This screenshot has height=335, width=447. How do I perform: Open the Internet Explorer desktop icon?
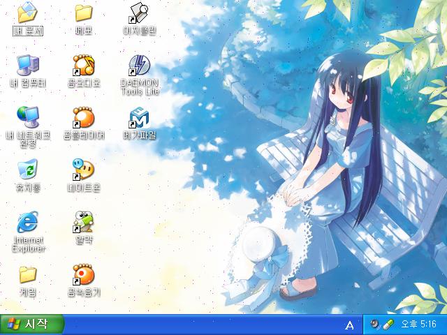[x=28, y=222]
